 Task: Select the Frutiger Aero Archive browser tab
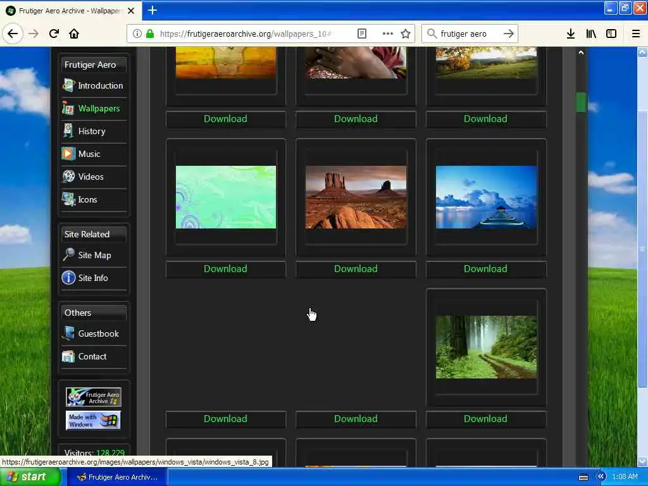pos(71,11)
